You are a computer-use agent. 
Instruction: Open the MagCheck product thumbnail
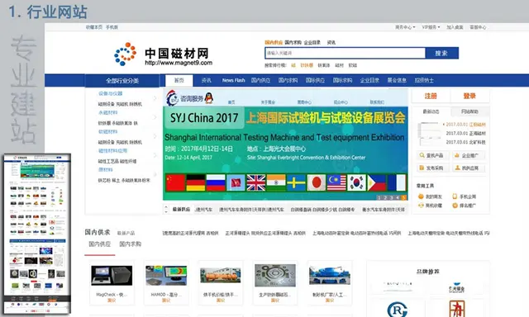coord(112,275)
